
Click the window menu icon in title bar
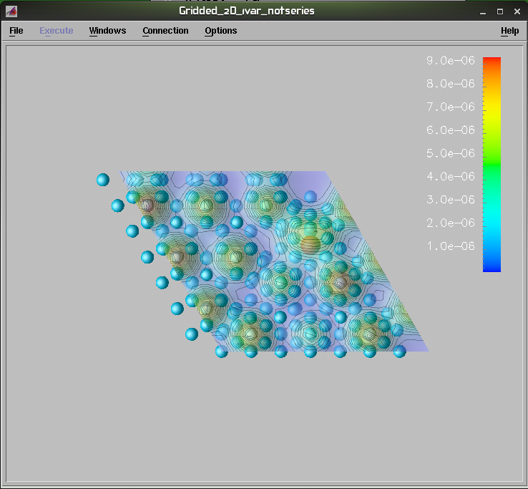point(11,11)
